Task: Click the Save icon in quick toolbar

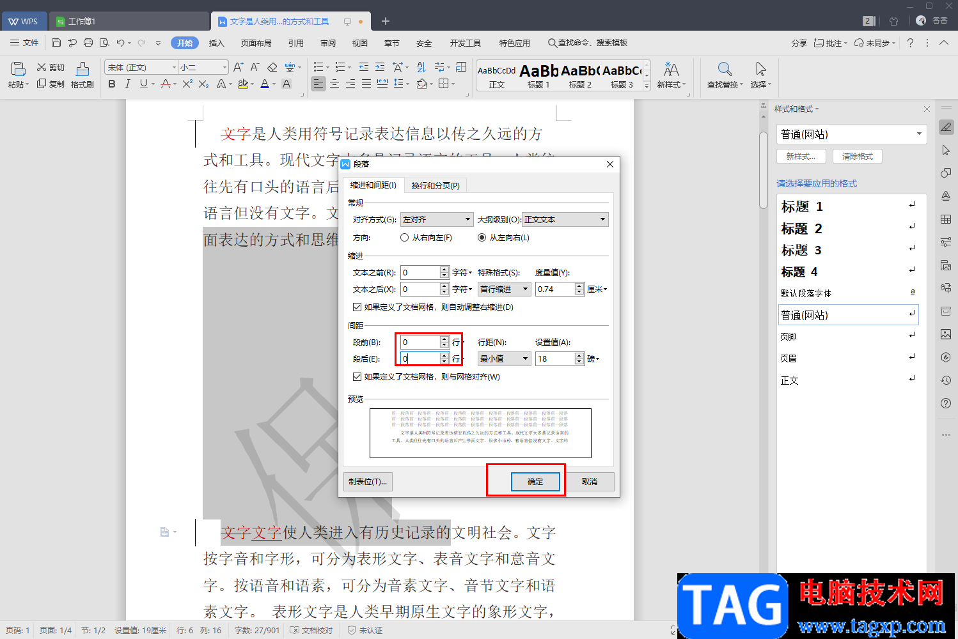Action: point(56,43)
